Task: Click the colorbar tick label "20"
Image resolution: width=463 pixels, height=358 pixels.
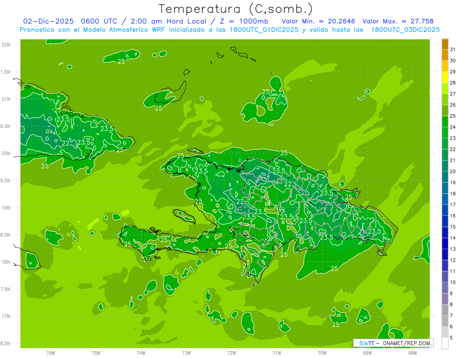Action: (x=453, y=171)
